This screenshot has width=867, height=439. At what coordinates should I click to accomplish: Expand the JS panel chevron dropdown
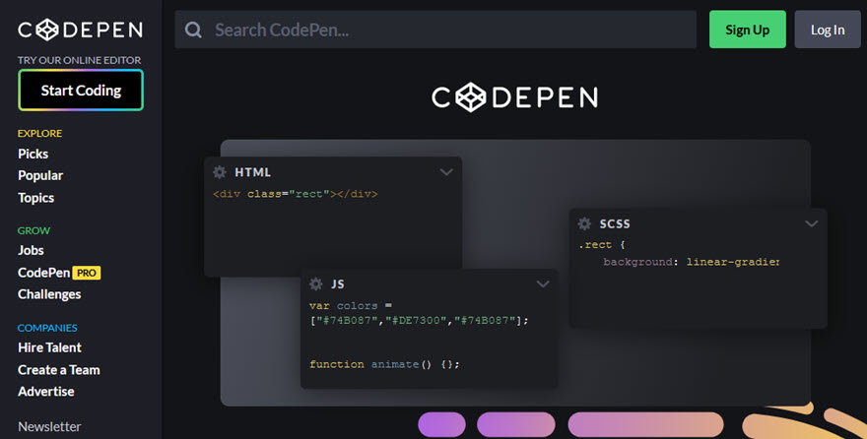(543, 283)
